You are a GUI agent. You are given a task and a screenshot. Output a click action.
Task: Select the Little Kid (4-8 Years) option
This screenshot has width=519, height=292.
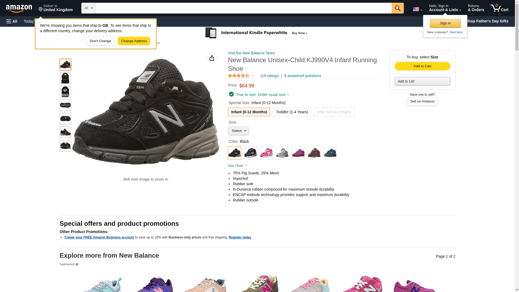tap(334, 112)
